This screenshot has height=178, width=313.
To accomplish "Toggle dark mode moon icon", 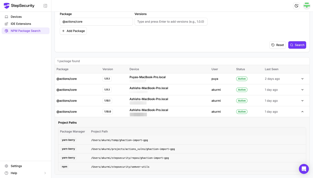I will [x=296, y=6].
